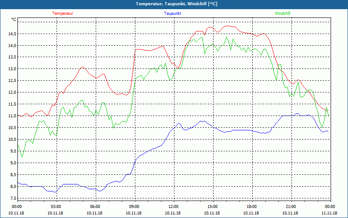
Task: Click the 10.11.18 date under 12:00
Action: tap(173, 213)
